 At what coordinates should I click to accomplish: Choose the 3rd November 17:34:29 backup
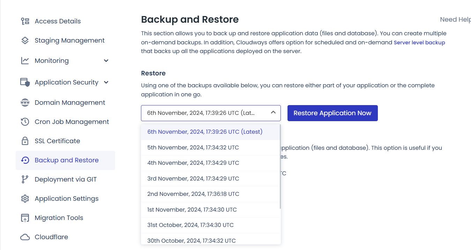211,178
